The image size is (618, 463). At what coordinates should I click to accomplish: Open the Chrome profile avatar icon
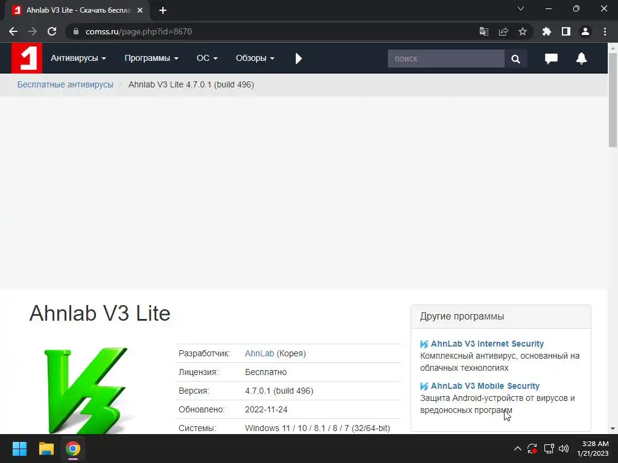tap(585, 31)
